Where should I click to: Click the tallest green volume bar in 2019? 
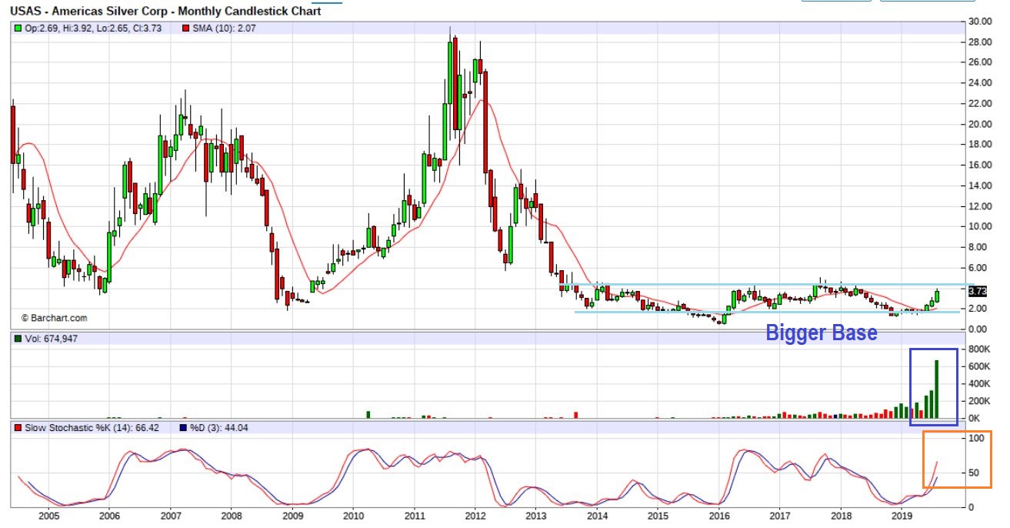pos(937,389)
